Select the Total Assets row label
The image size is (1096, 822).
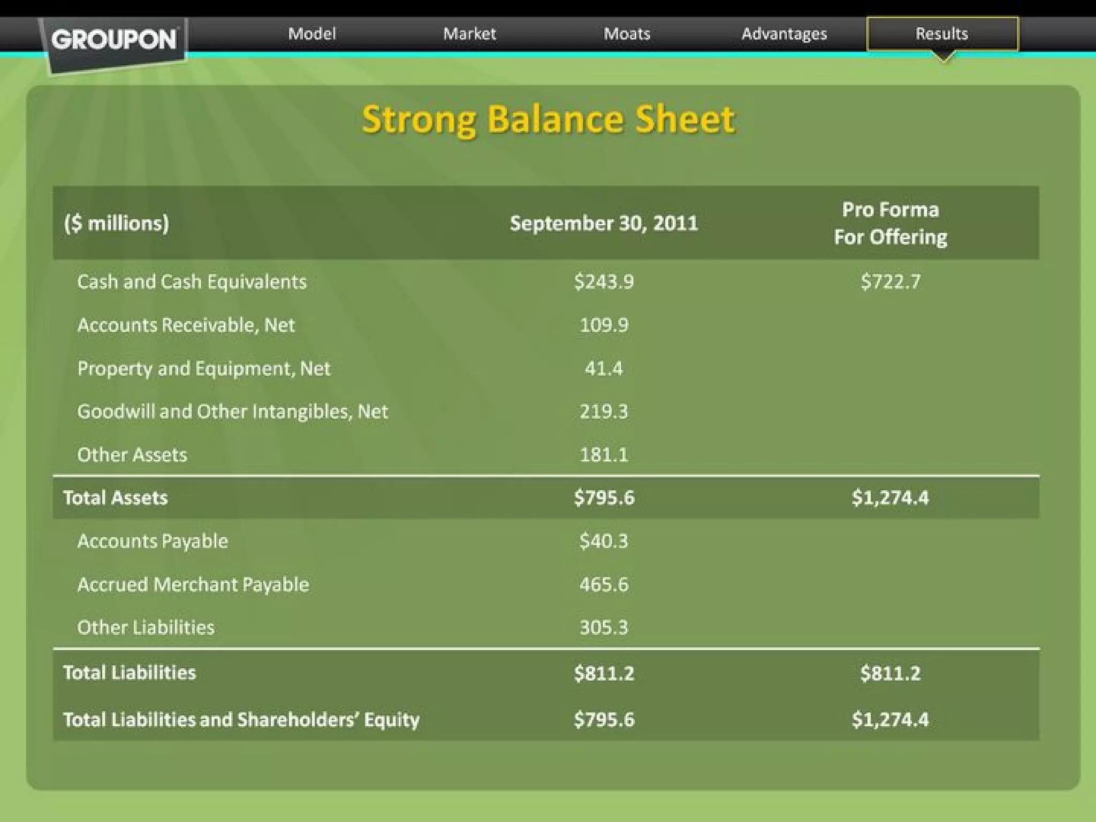point(116,498)
